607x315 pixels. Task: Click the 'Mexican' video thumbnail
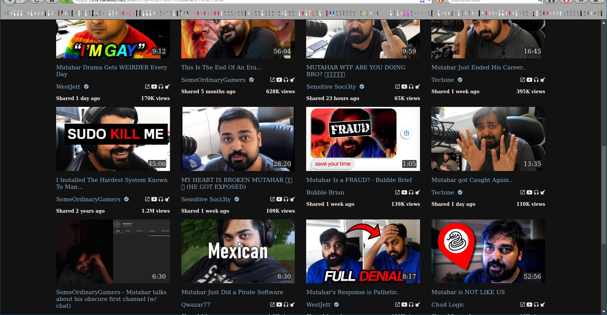point(238,251)
